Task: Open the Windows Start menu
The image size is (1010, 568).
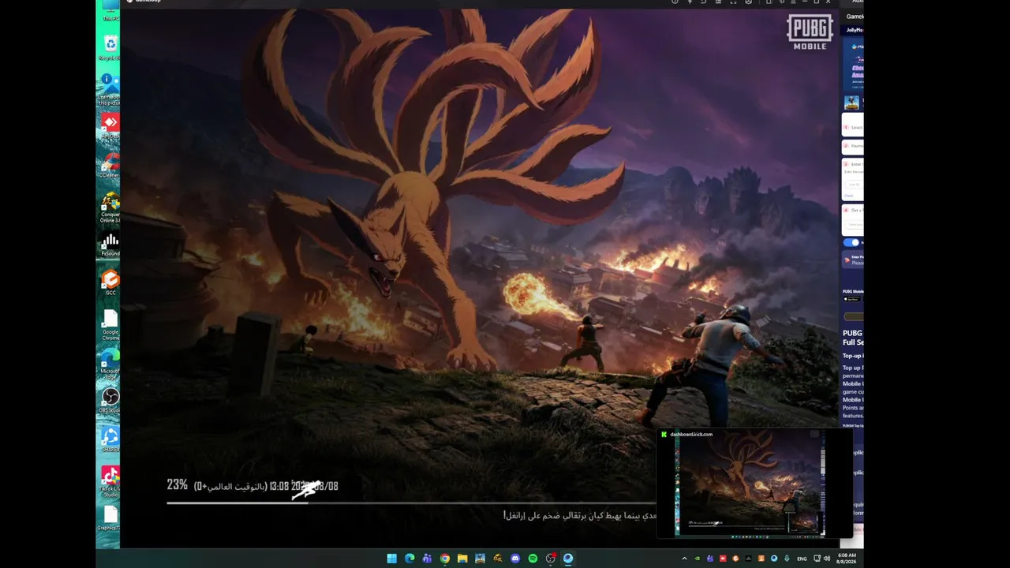Action: tap(391, 559)
